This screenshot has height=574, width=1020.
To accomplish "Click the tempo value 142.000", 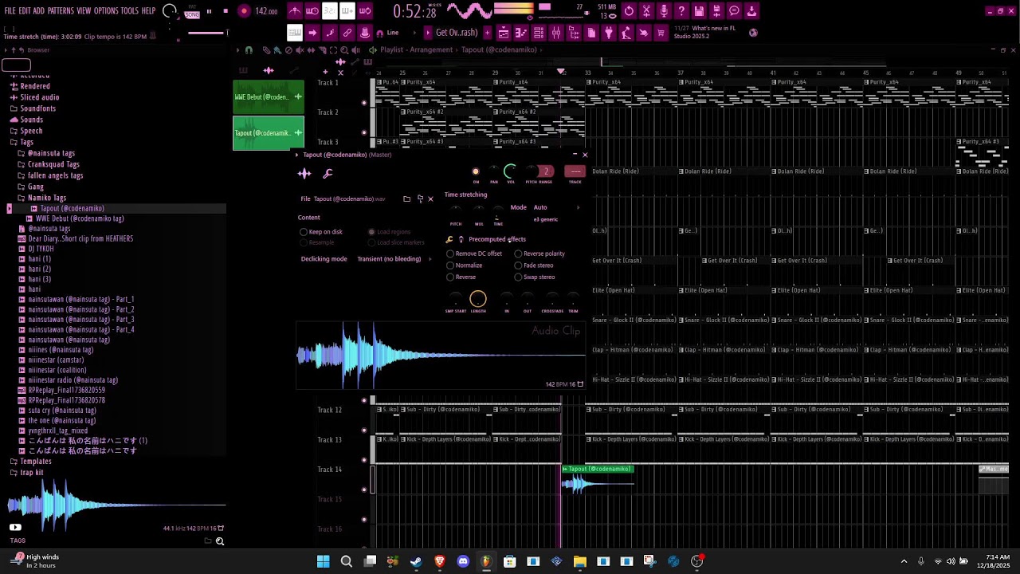I will click(x=266, y=11).
